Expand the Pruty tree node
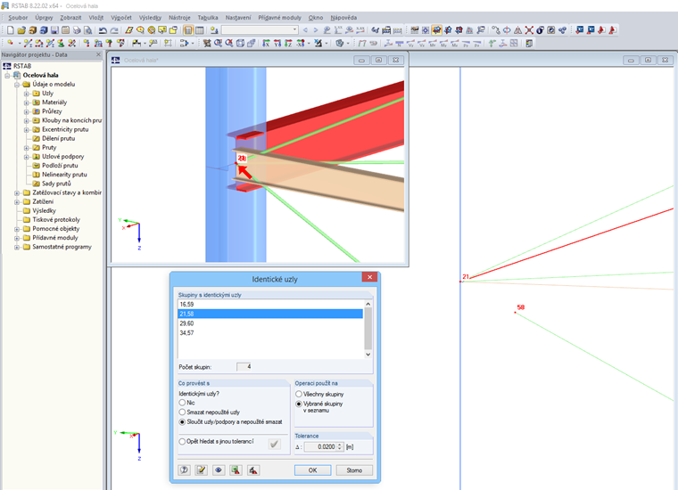 [x=27, y=148]
